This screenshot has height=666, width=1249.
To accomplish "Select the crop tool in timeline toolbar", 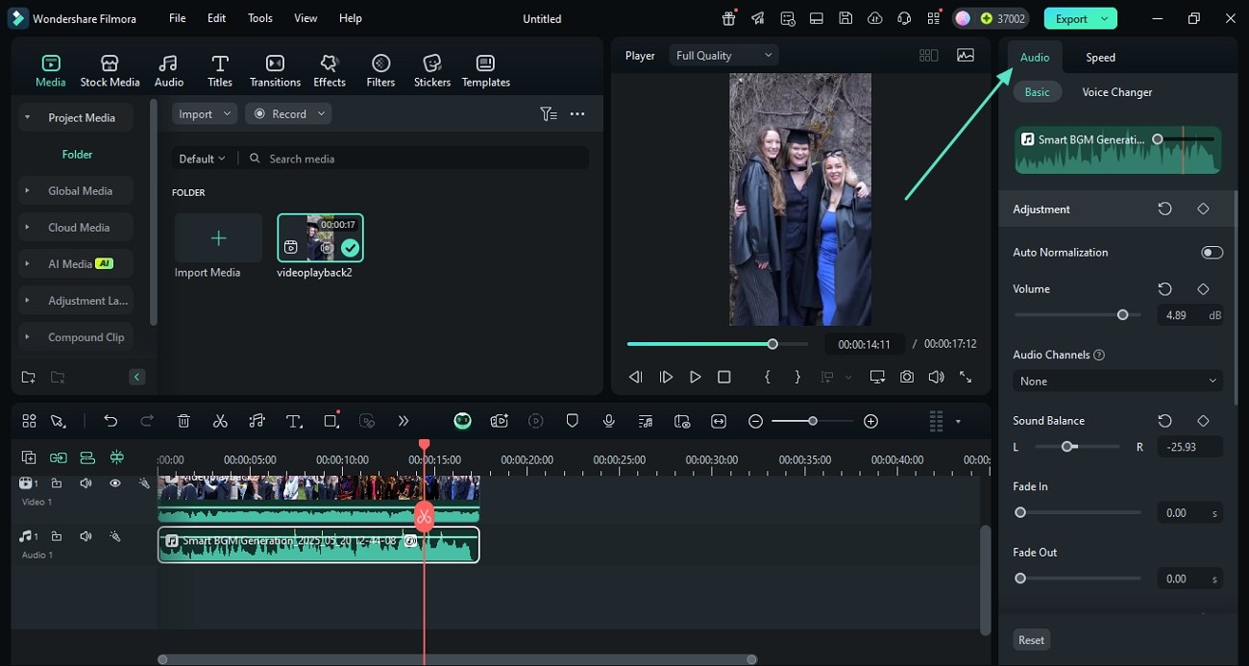I will (331, 421).
